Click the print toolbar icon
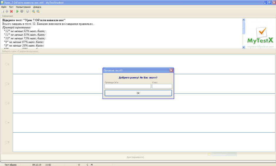 click(x=28, y=11)
